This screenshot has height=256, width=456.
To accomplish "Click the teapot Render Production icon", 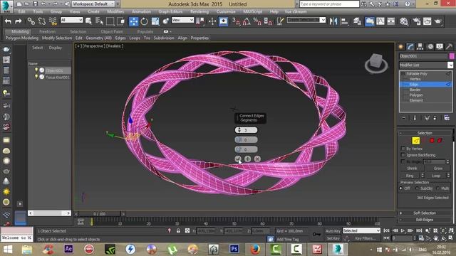I will pyautogui.click(x=438, y=21).
